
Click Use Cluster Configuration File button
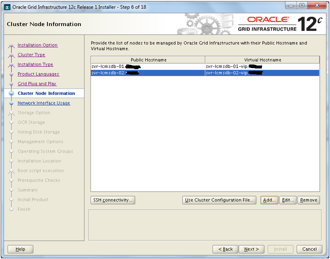point(219,200)
